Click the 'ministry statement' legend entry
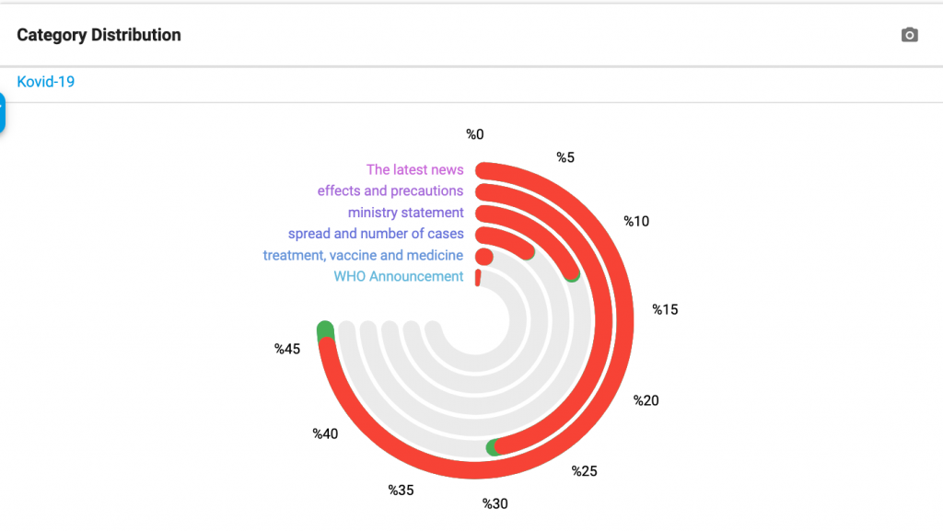943x531 pixels. (405, 213)
